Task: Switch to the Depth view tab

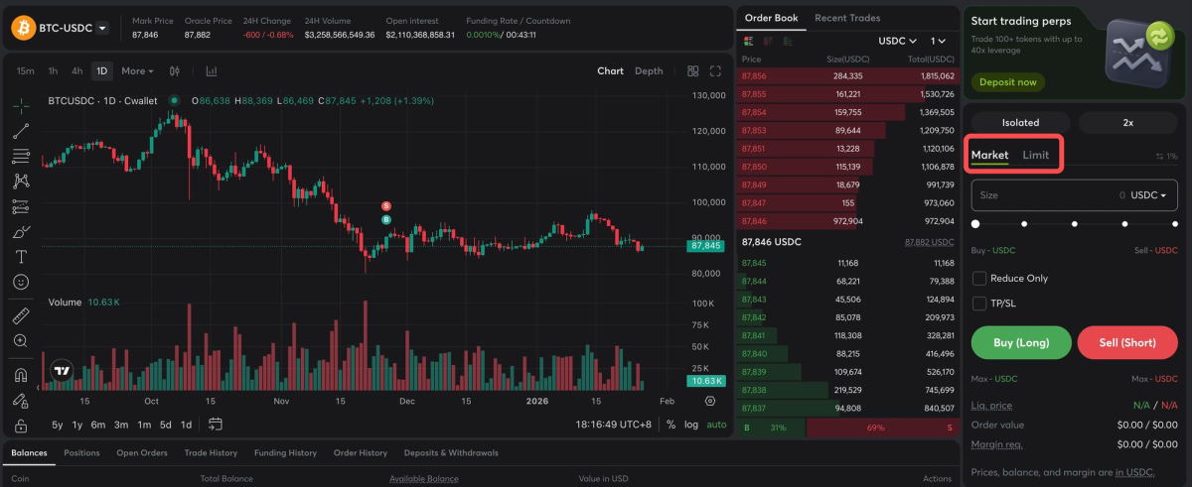Action: (649, 71)
